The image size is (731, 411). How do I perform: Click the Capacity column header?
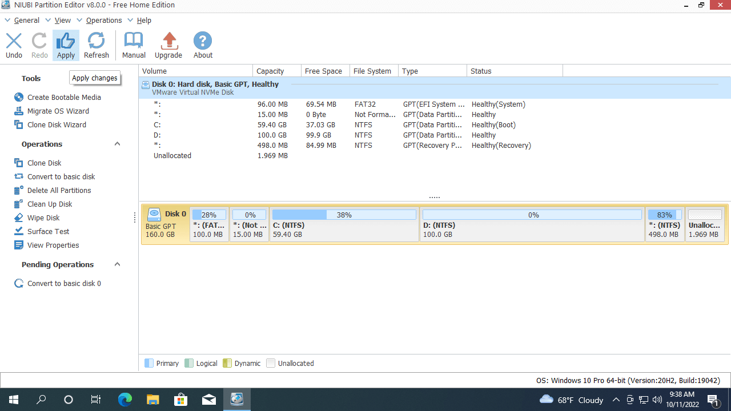(270, 71)
